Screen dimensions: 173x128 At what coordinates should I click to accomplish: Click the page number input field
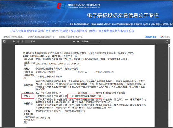coord(29,41)
